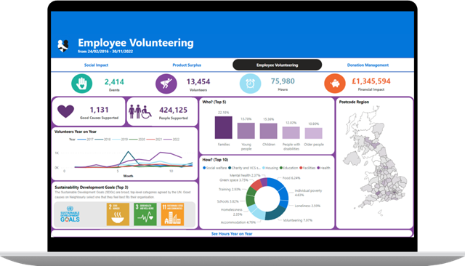Click the Who? (Top 5) chart title
465x266 pixels.
point(214,102)
